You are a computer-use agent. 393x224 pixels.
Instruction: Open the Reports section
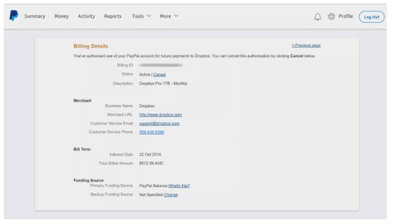point(113,17)
